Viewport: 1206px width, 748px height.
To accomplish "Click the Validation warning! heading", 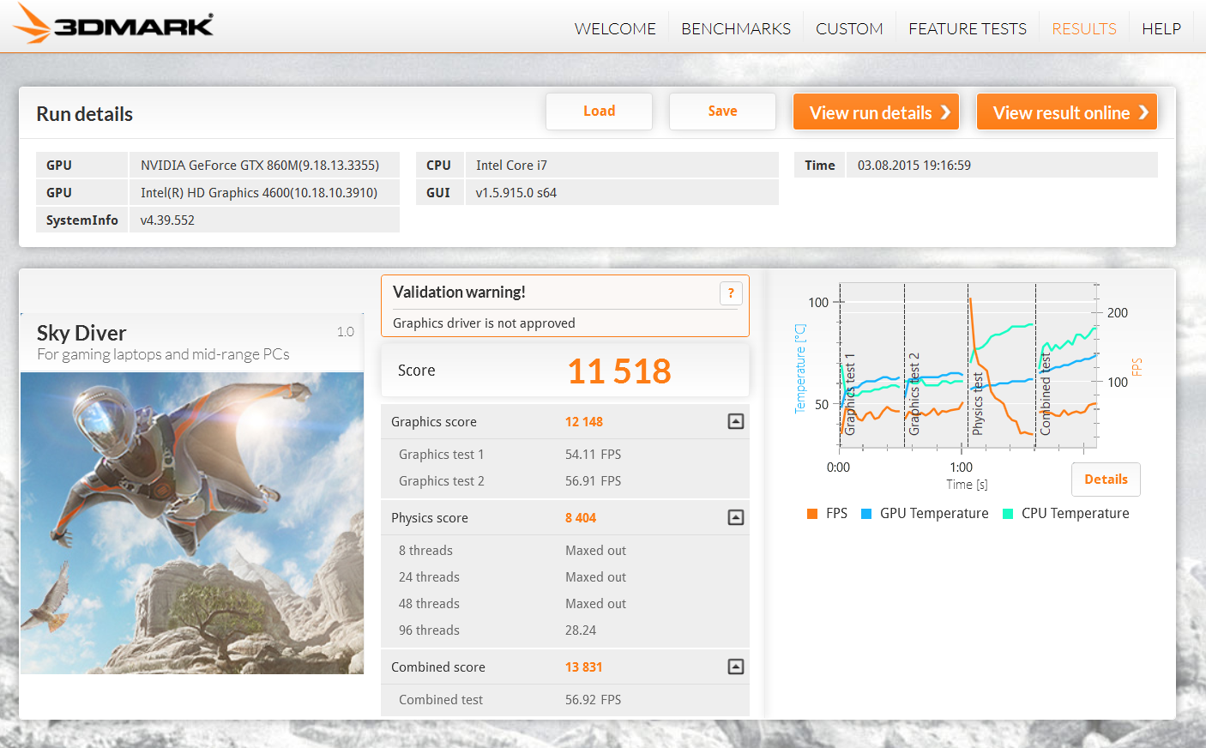I will pyautogui.click(x=459, y=293).
